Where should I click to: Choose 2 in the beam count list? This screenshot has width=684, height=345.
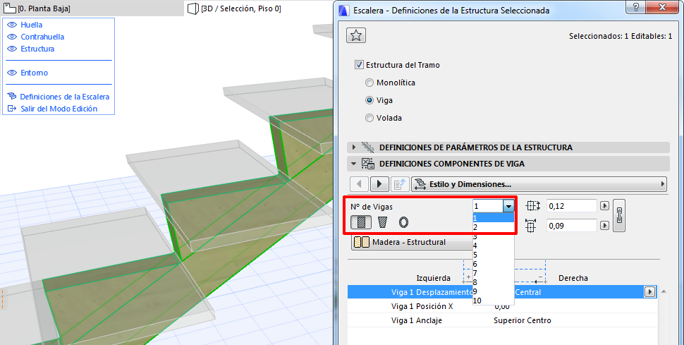pyautogui.click(x=494, y=227)
